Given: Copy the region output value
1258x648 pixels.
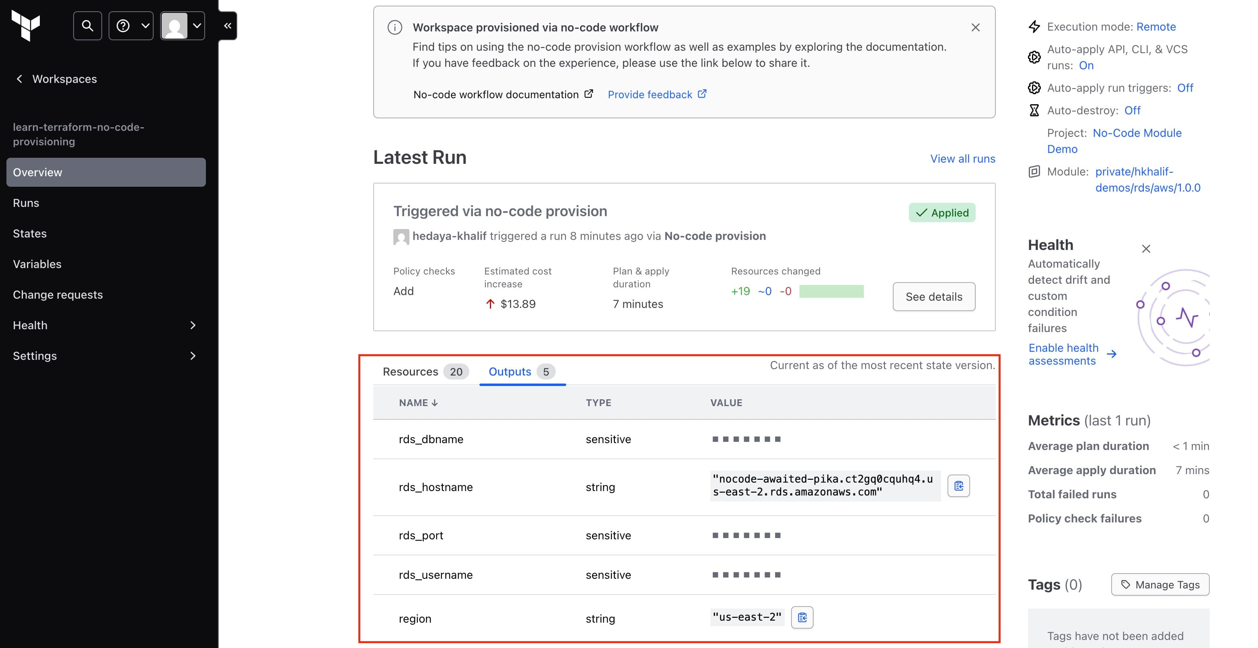Looking at the screenshot, I should 802,617.
